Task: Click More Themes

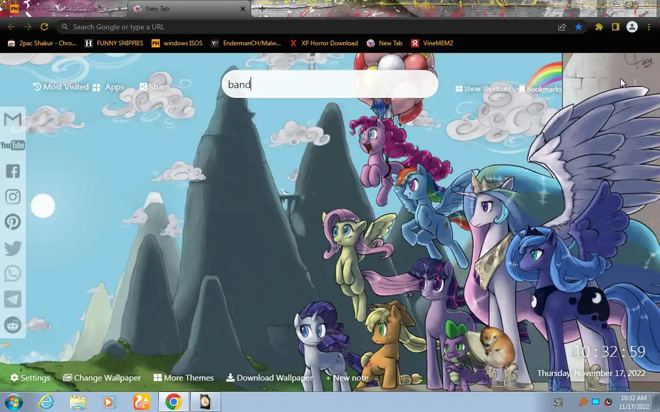Action: [x=184, y=377]
